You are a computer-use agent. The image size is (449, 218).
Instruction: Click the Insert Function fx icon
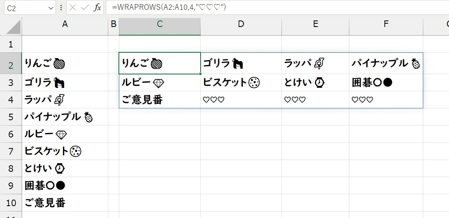coord(98,7)
